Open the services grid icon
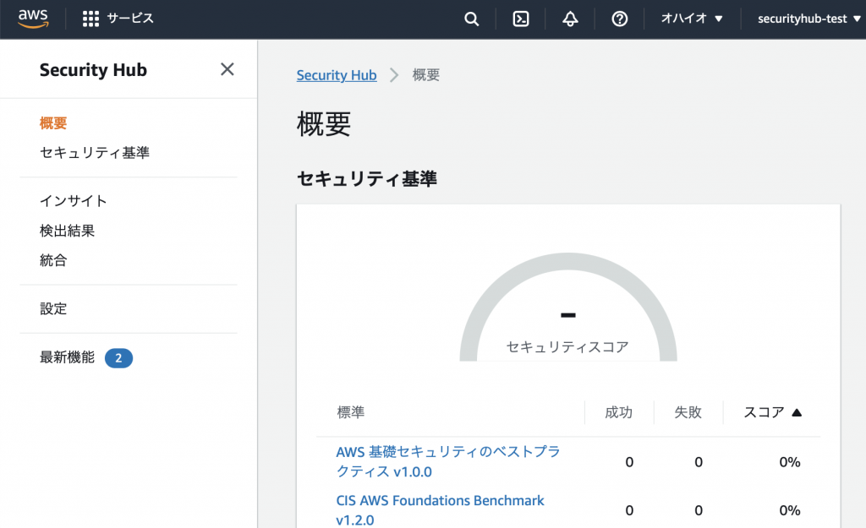This screenshot has height=528, width=866. 90,19
